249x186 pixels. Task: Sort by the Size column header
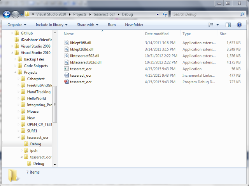pos(223,34)
